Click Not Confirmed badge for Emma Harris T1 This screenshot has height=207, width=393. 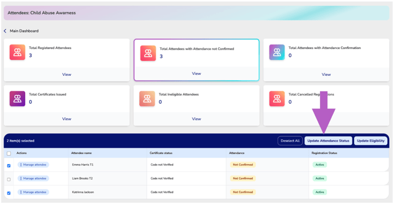(243, 165)
